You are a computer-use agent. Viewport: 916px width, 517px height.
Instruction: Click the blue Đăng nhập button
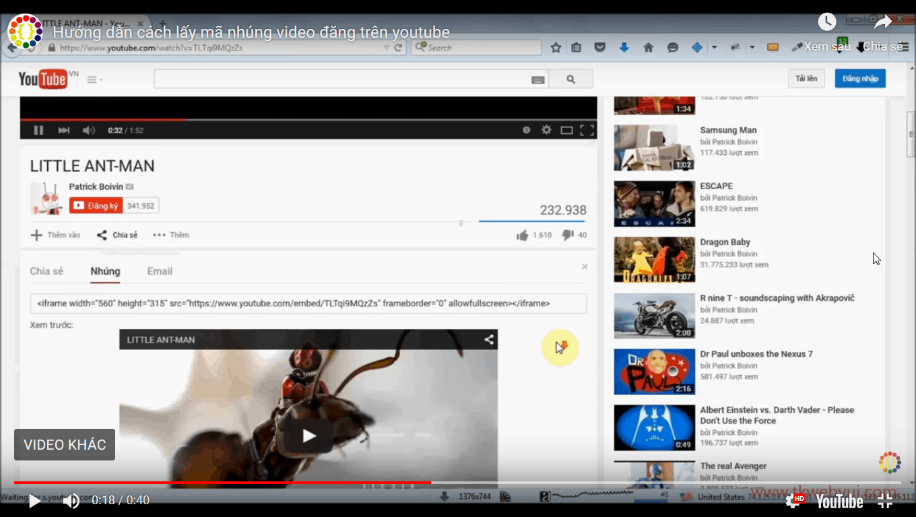pyautogui.click(x=860, y=79)
